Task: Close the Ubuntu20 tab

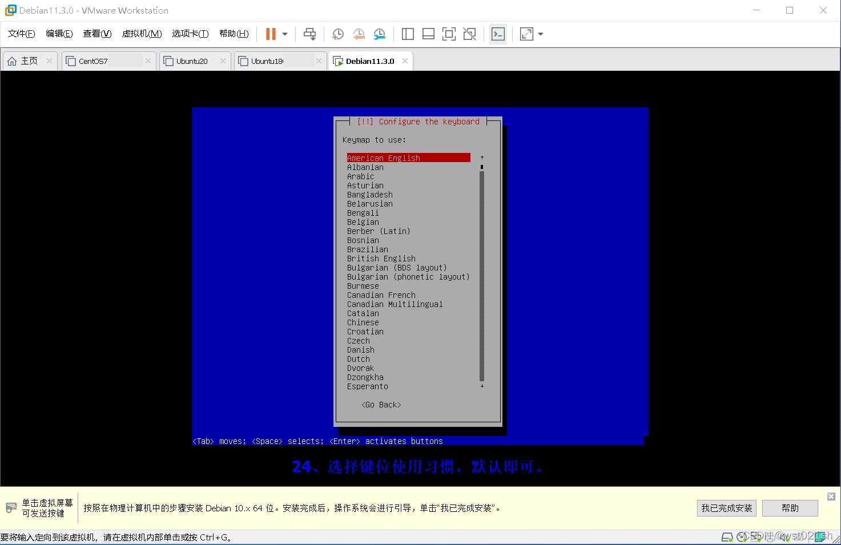Action: (223, 61)
